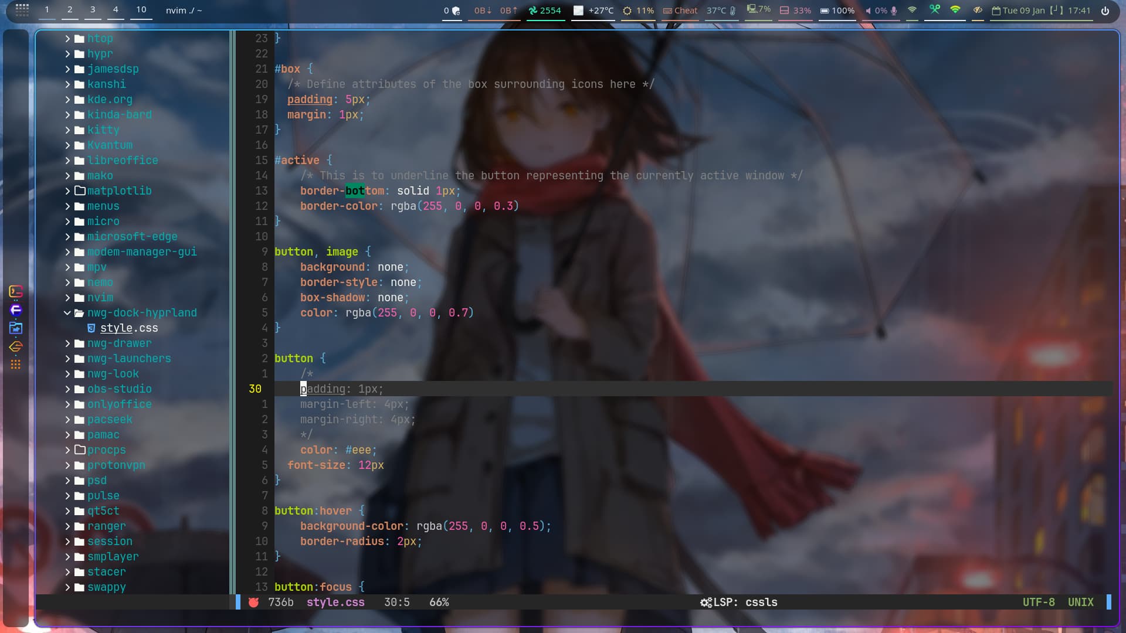1126x633 pixels.
Task: Launch the purple F hexagon dock app
Action: click(x=16, y=309)
